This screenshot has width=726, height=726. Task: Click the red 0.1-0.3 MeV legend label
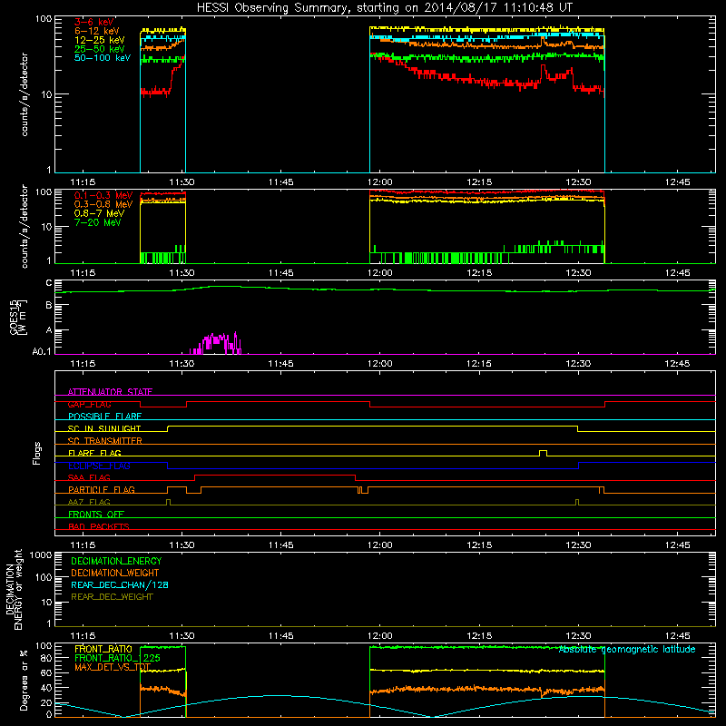(103, 195)
